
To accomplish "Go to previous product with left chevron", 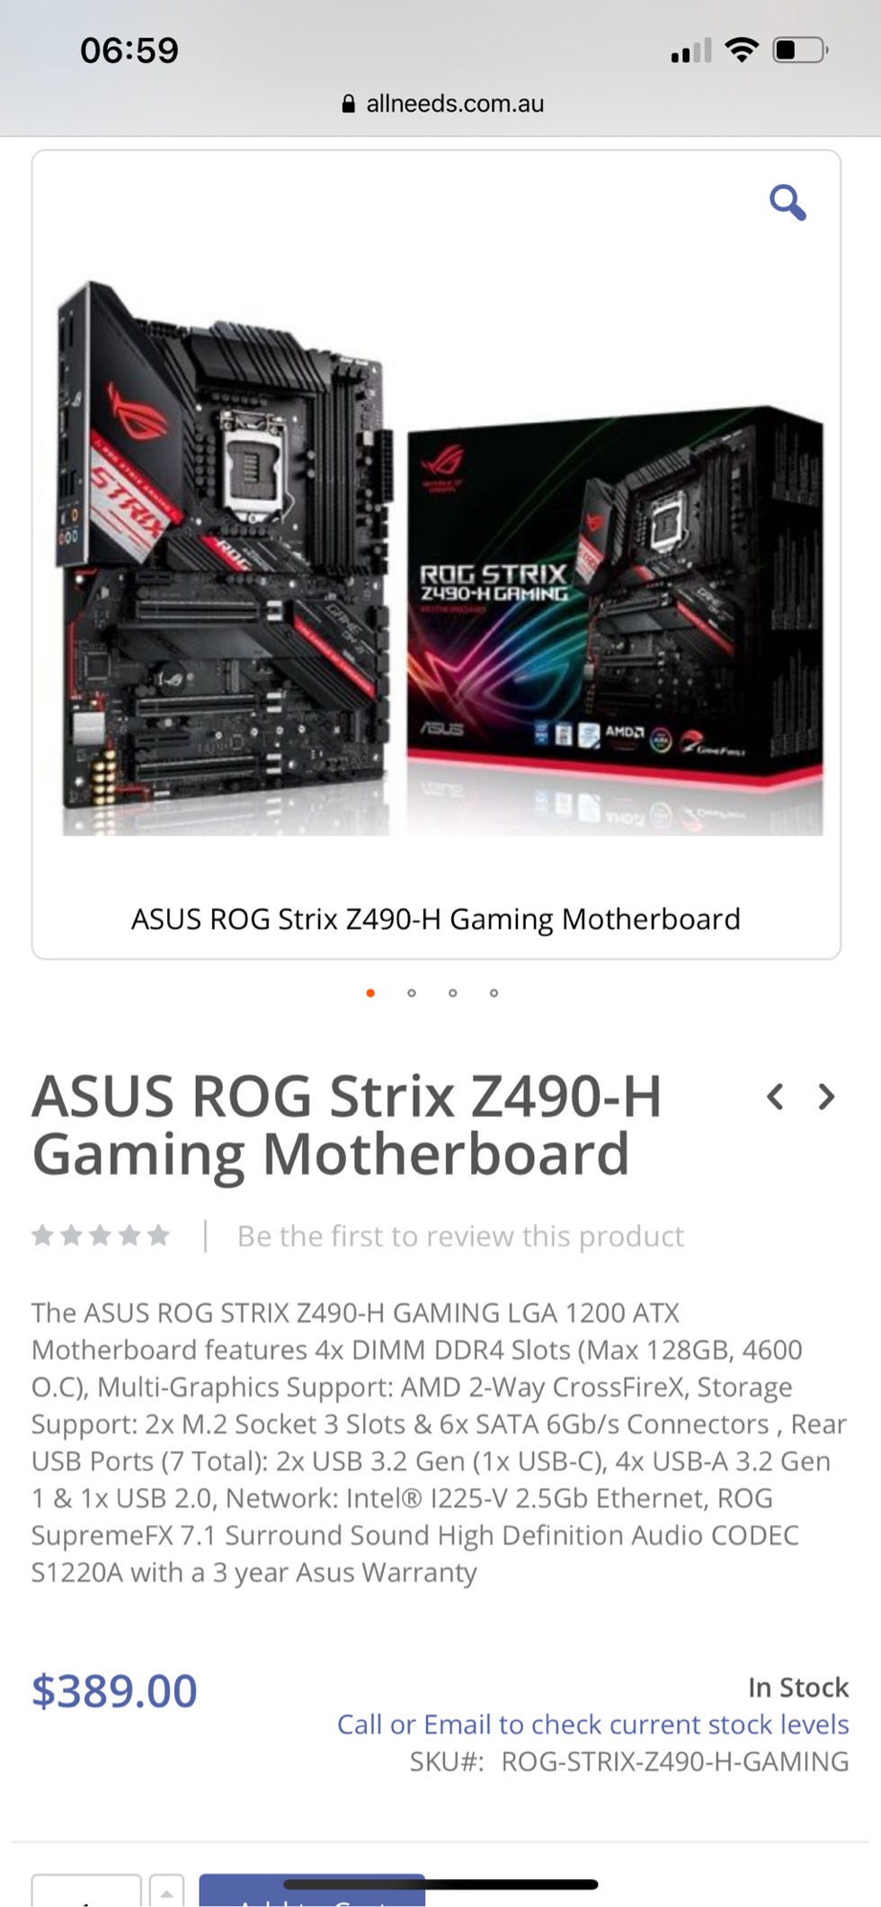I will (x=775, y=1097).
